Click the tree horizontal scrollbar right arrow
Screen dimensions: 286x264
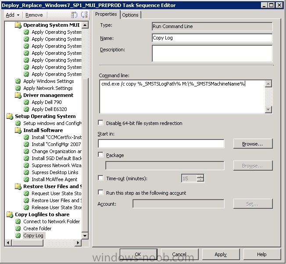point(78,243)
